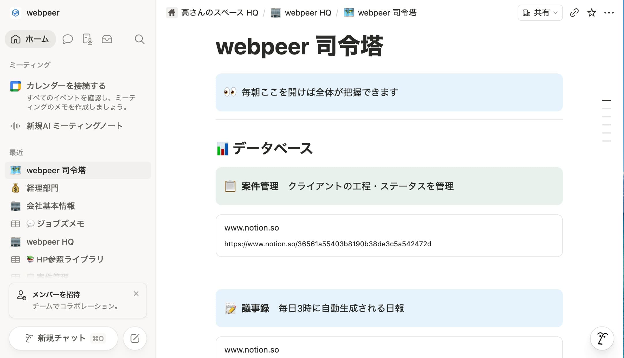Click the audio waveform icon beside AI meeting notes
The width and height of the screenshot is (624, 358).
[16, 126]
